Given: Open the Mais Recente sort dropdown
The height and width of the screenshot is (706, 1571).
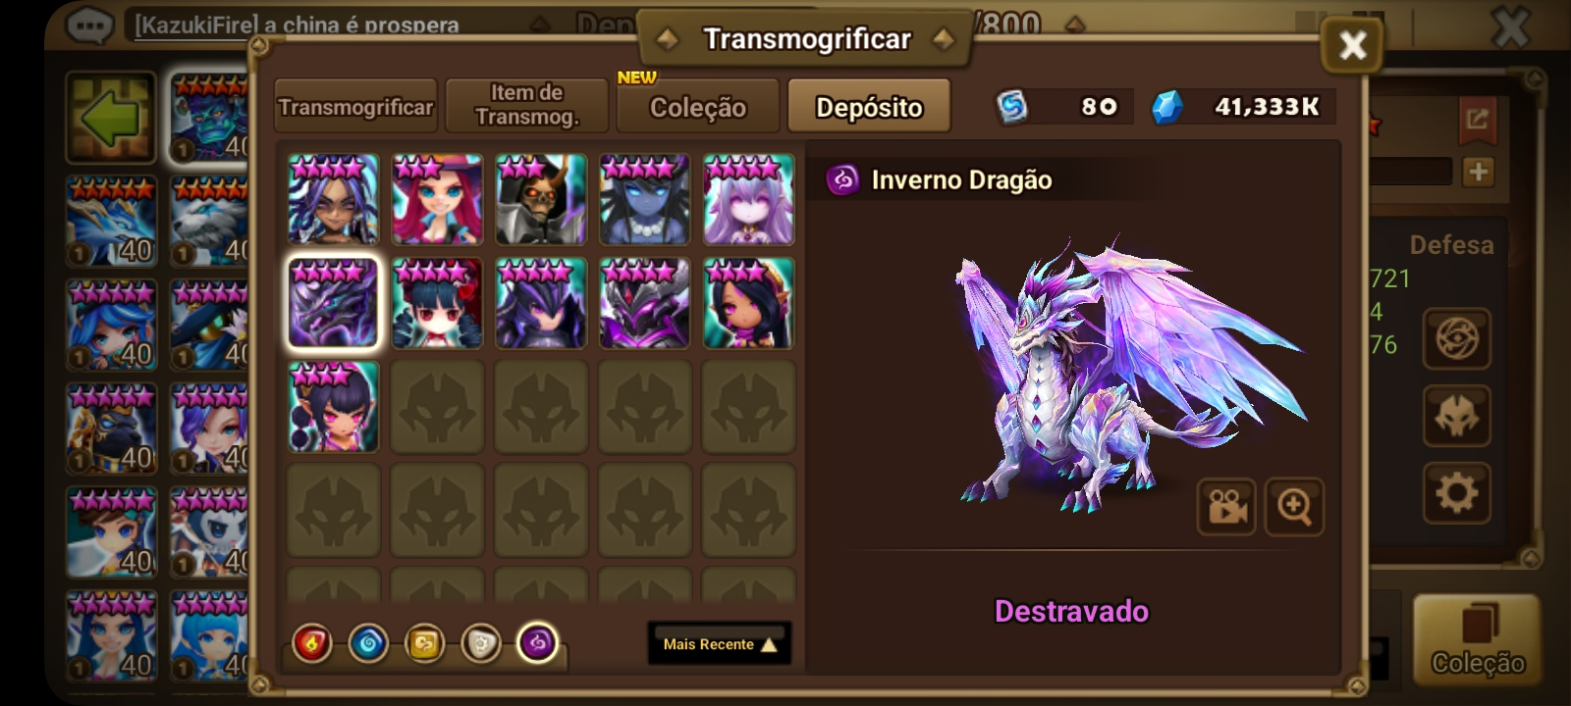Looking at the screenshot, I should [720, 643].
